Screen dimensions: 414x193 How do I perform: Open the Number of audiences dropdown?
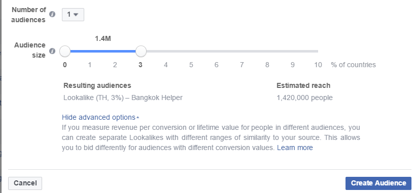point(73,15)
